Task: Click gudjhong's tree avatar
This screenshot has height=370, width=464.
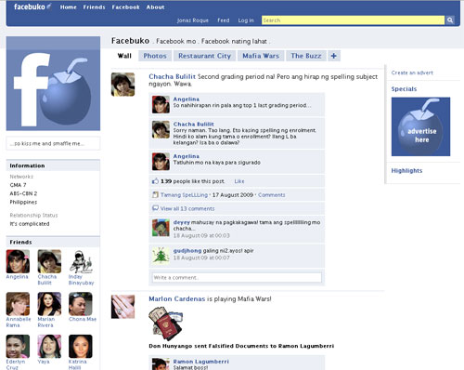Action: pos(161,256)
